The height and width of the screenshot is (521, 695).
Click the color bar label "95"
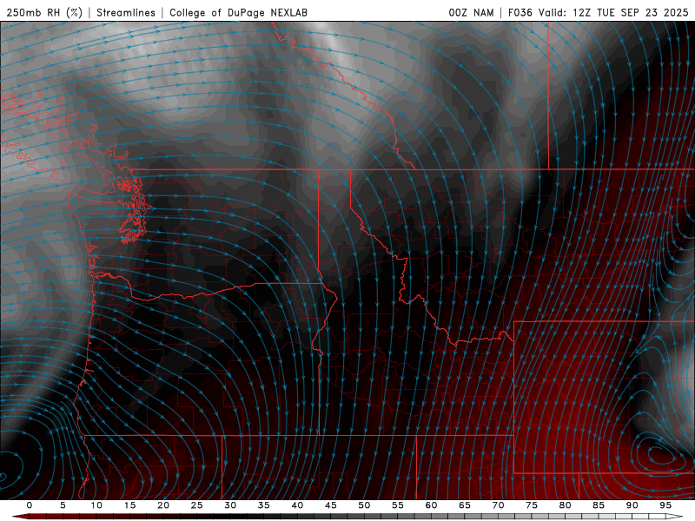tap(665, 505)
